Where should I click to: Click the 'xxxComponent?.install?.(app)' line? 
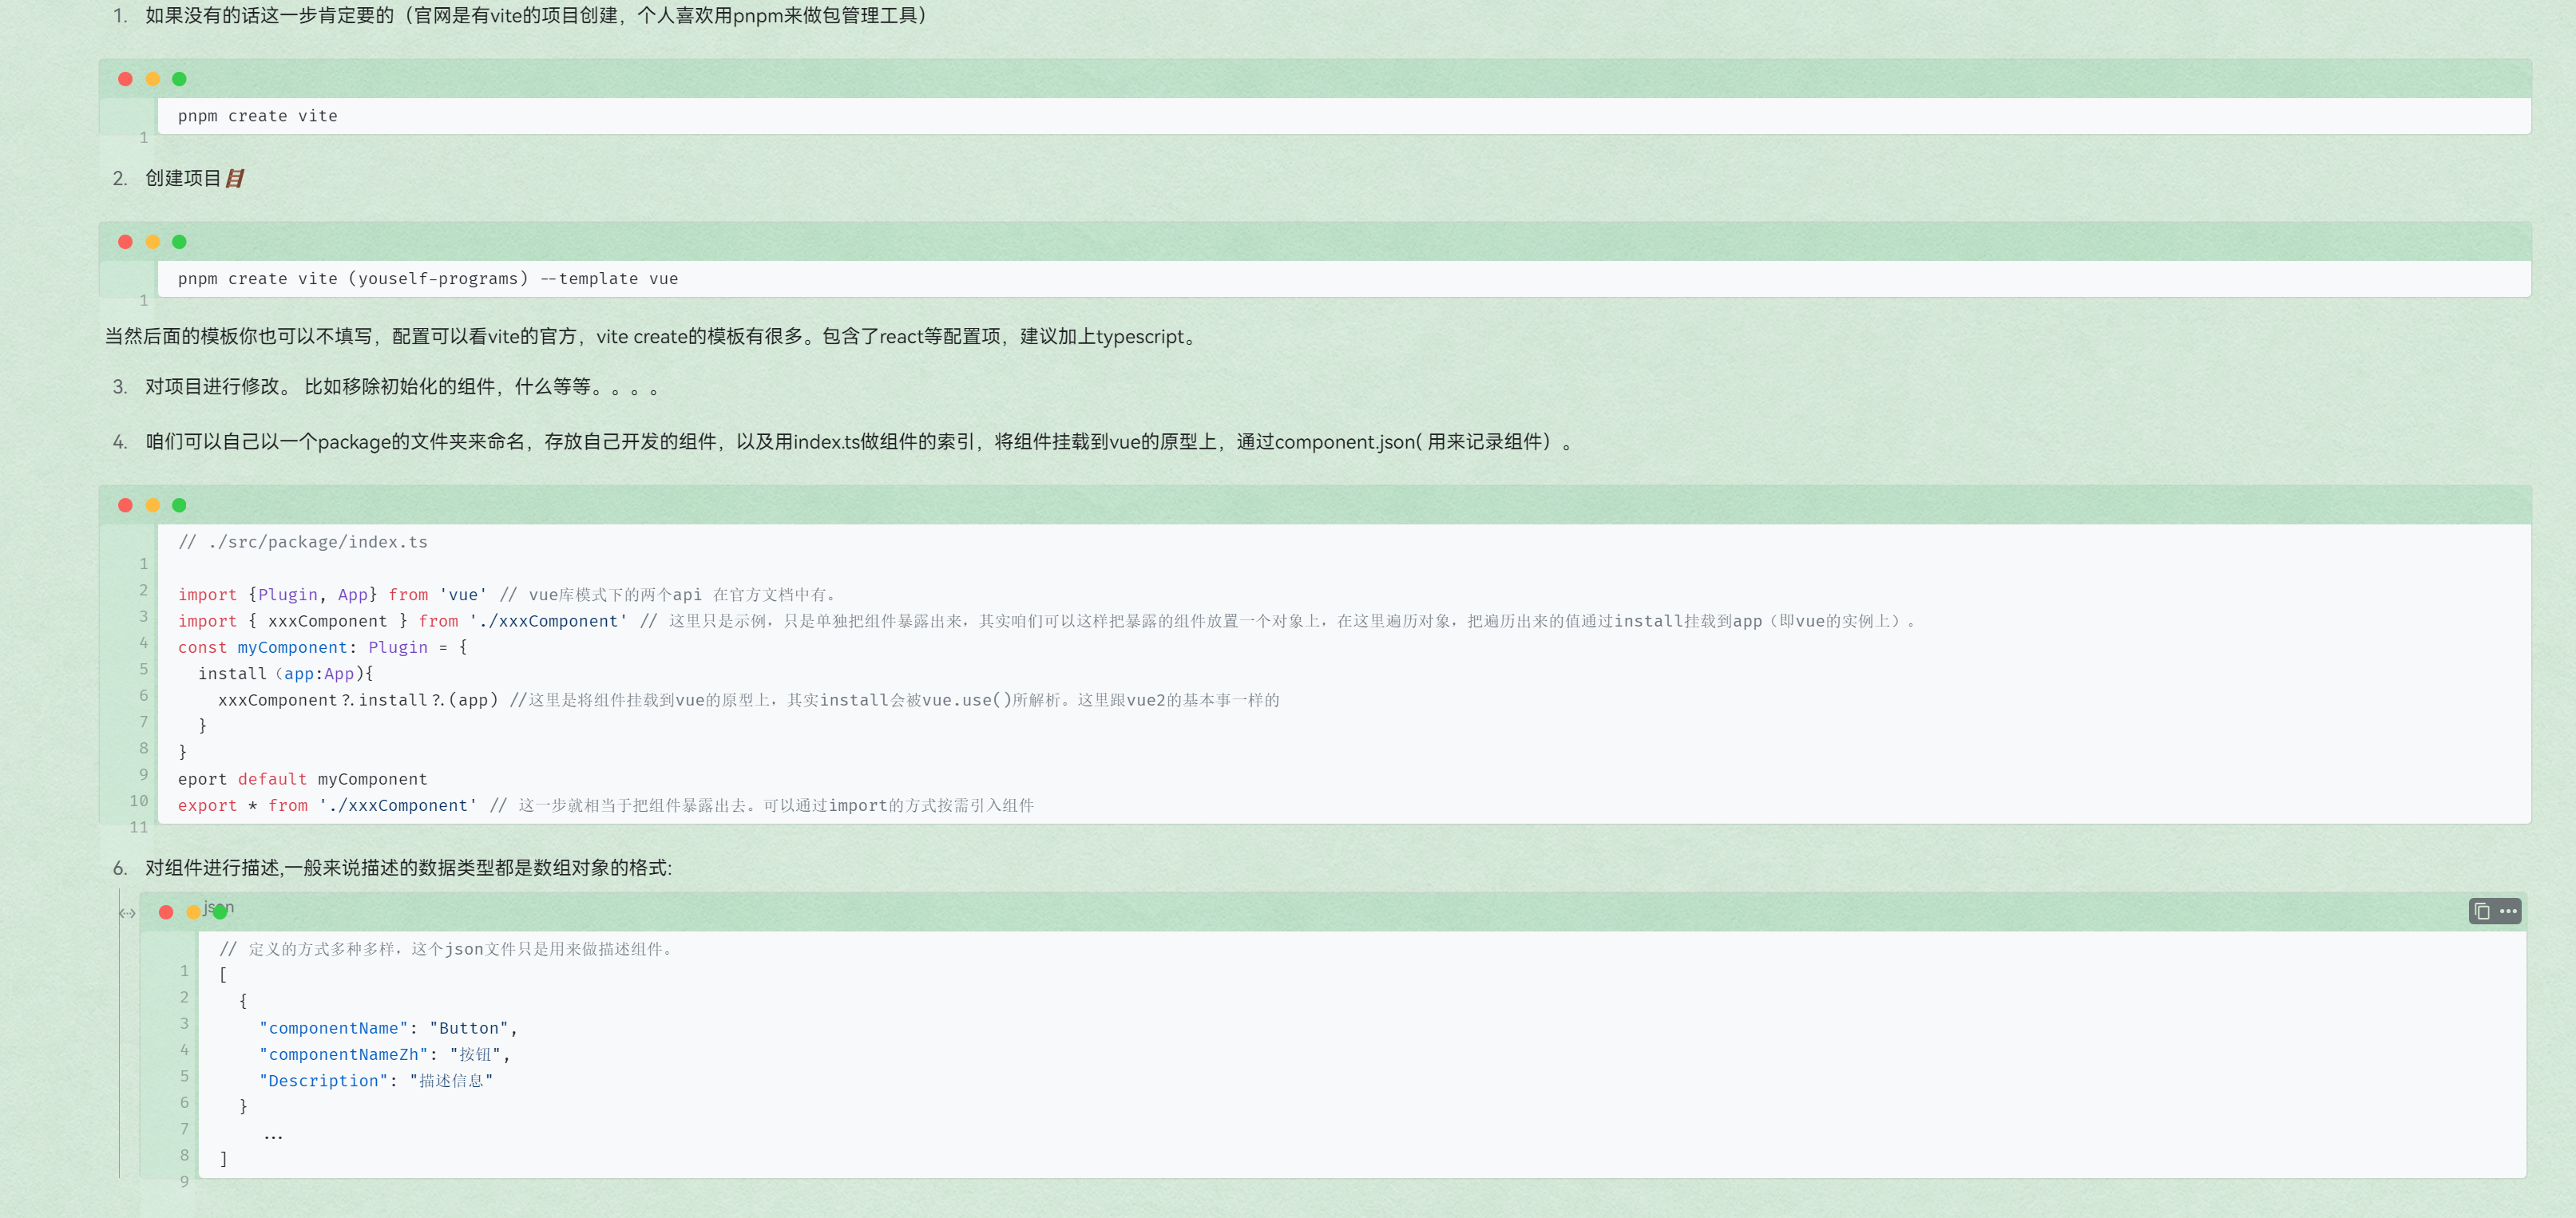coord(749,699)
